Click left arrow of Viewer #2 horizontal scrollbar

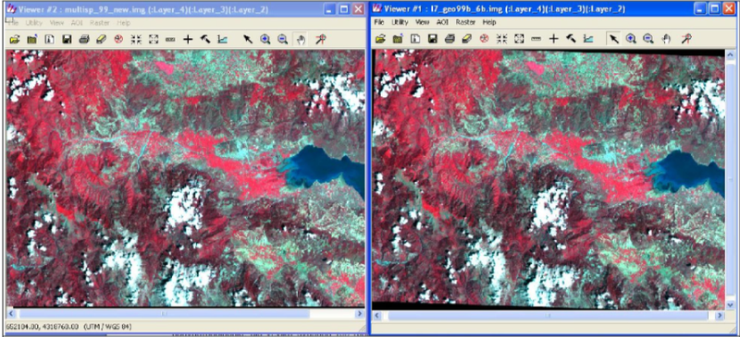[10, 314]
